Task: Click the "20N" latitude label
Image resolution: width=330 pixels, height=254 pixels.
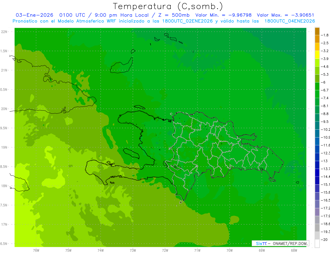Action: pos(4,109)
